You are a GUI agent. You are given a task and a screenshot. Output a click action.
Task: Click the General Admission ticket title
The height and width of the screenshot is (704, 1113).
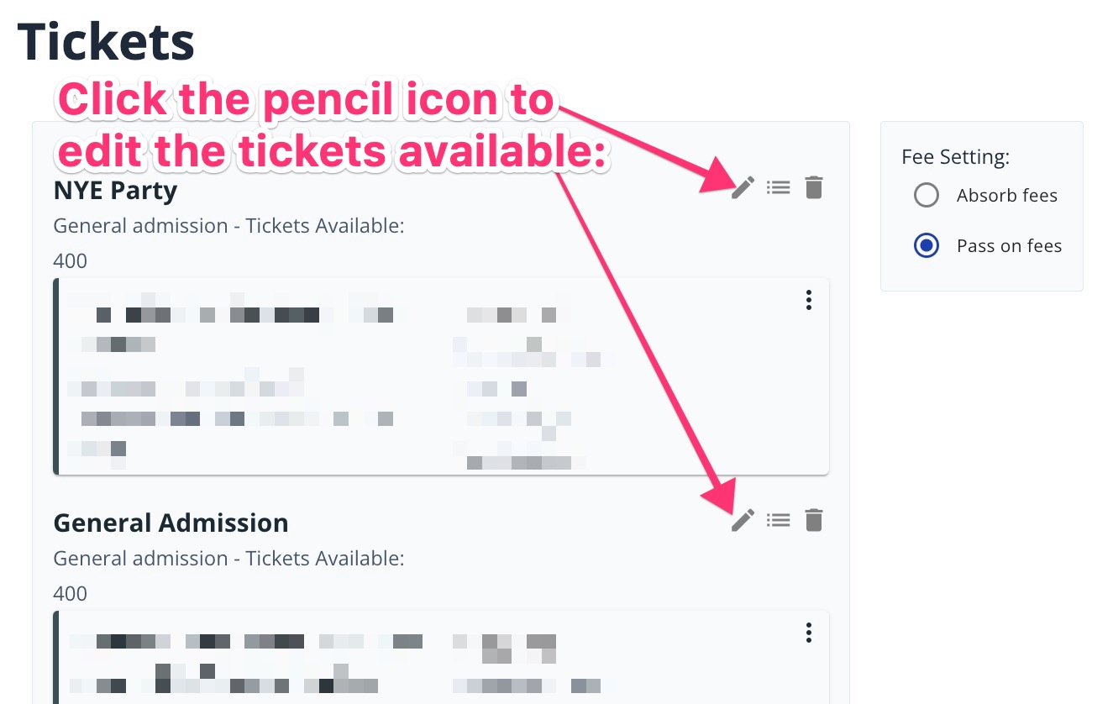[171, 523]
